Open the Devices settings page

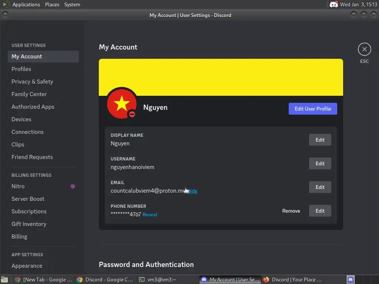coord(43,119)
